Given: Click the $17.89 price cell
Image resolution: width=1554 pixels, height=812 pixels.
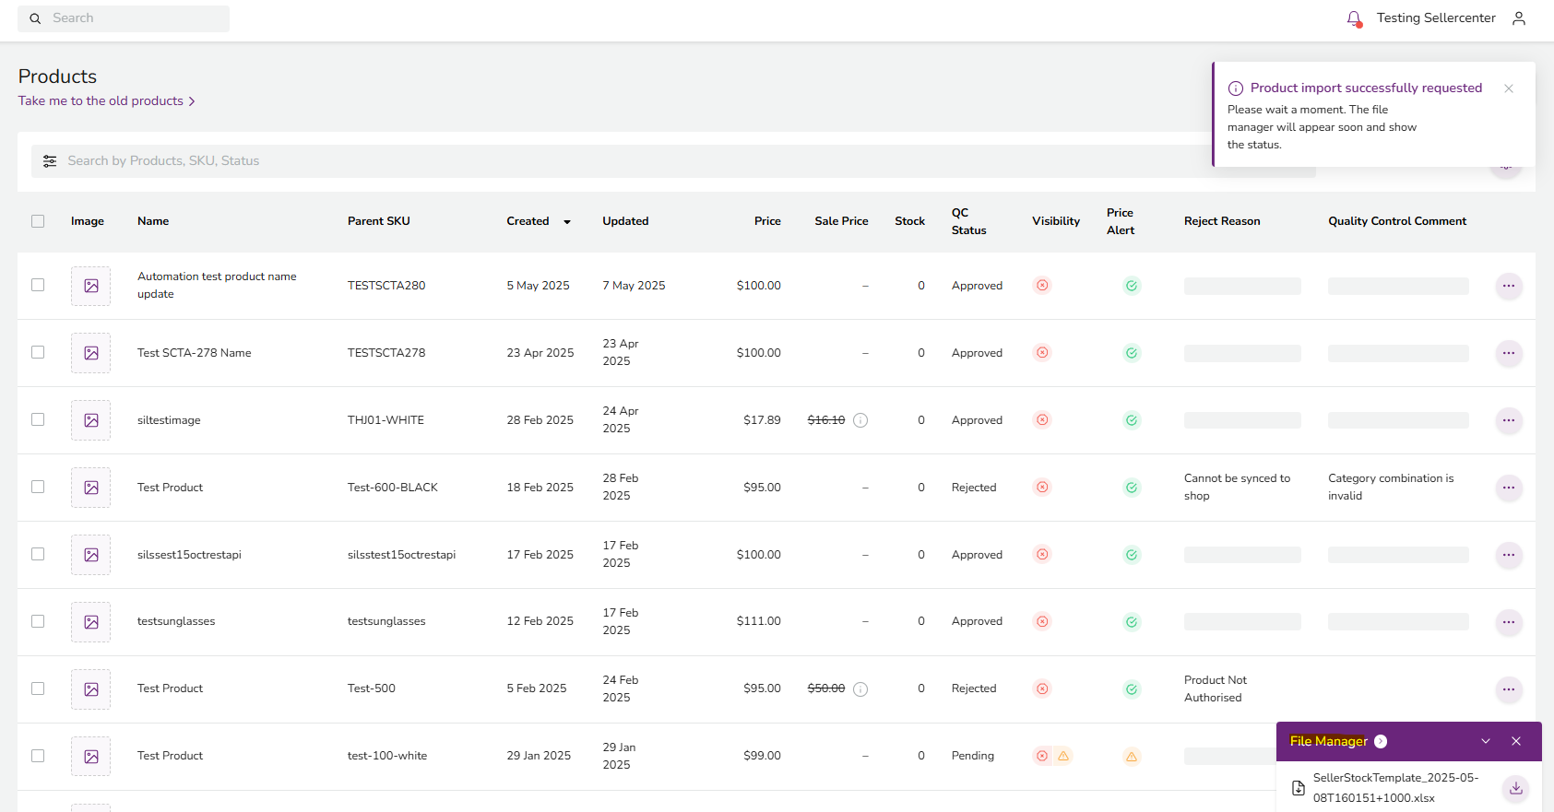Looking at the screenshot, I should 762,420.
